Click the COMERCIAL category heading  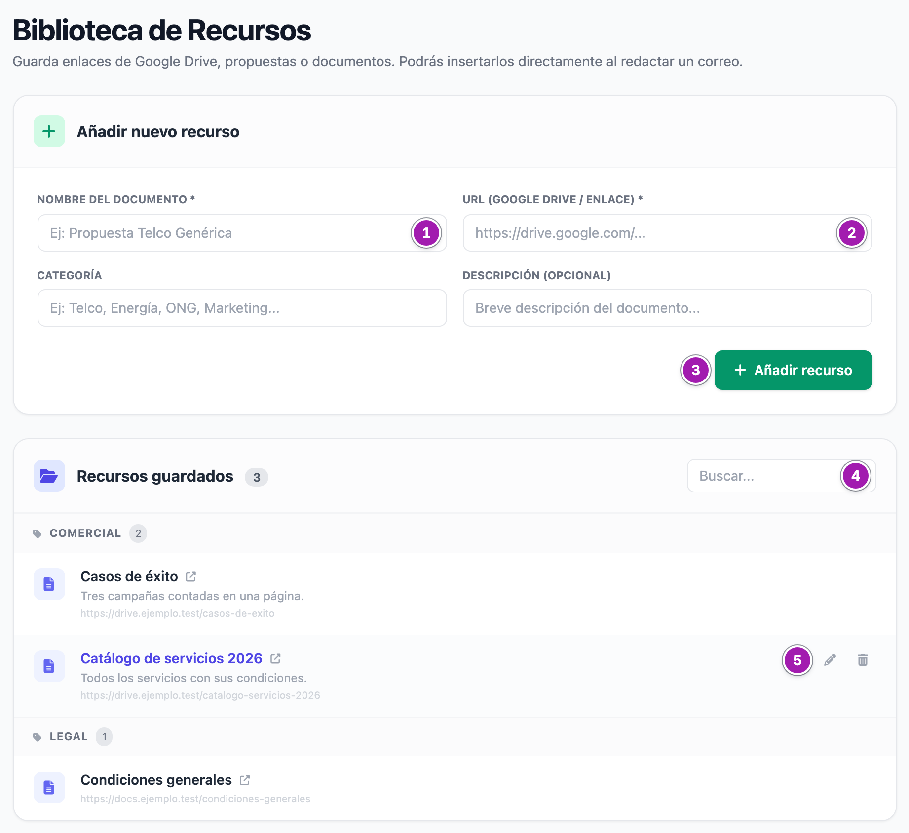[x=85, y=533]
